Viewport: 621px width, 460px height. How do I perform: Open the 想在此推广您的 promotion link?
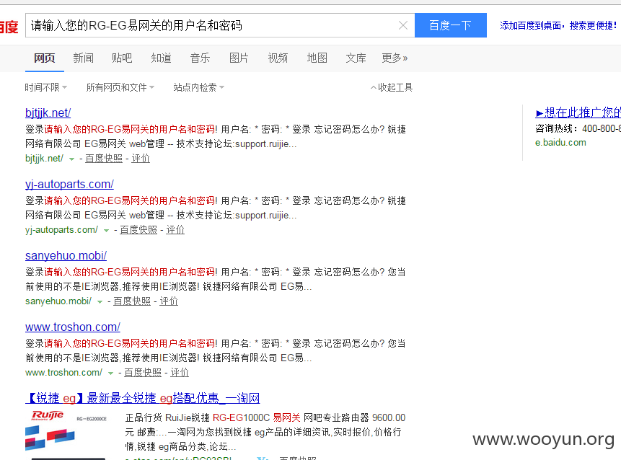pos(578,112)
